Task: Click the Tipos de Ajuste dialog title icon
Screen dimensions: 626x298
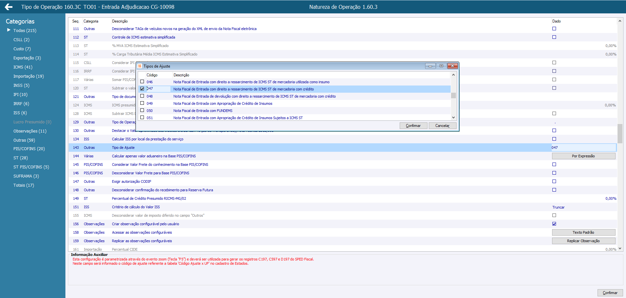Action: 140,66
